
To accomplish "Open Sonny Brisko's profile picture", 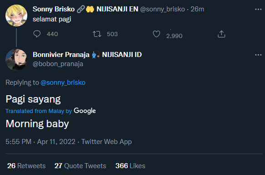I will tap(16, 15).
